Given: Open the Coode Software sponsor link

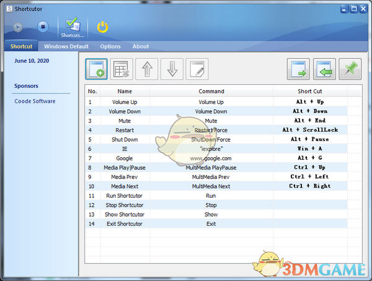Looking at the screenshot, I should 35,101.
